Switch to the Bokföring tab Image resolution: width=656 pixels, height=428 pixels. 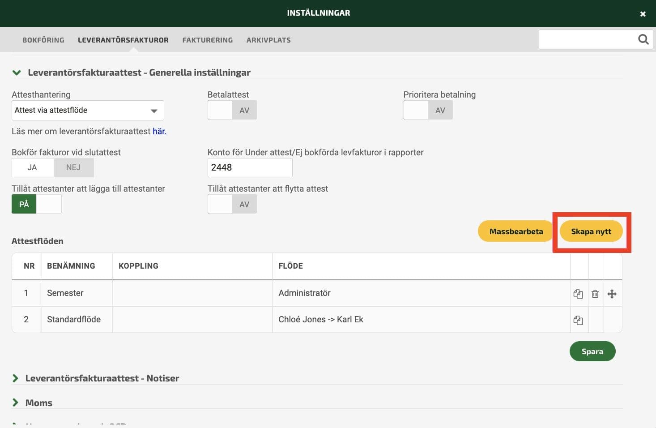pos(43,40)
